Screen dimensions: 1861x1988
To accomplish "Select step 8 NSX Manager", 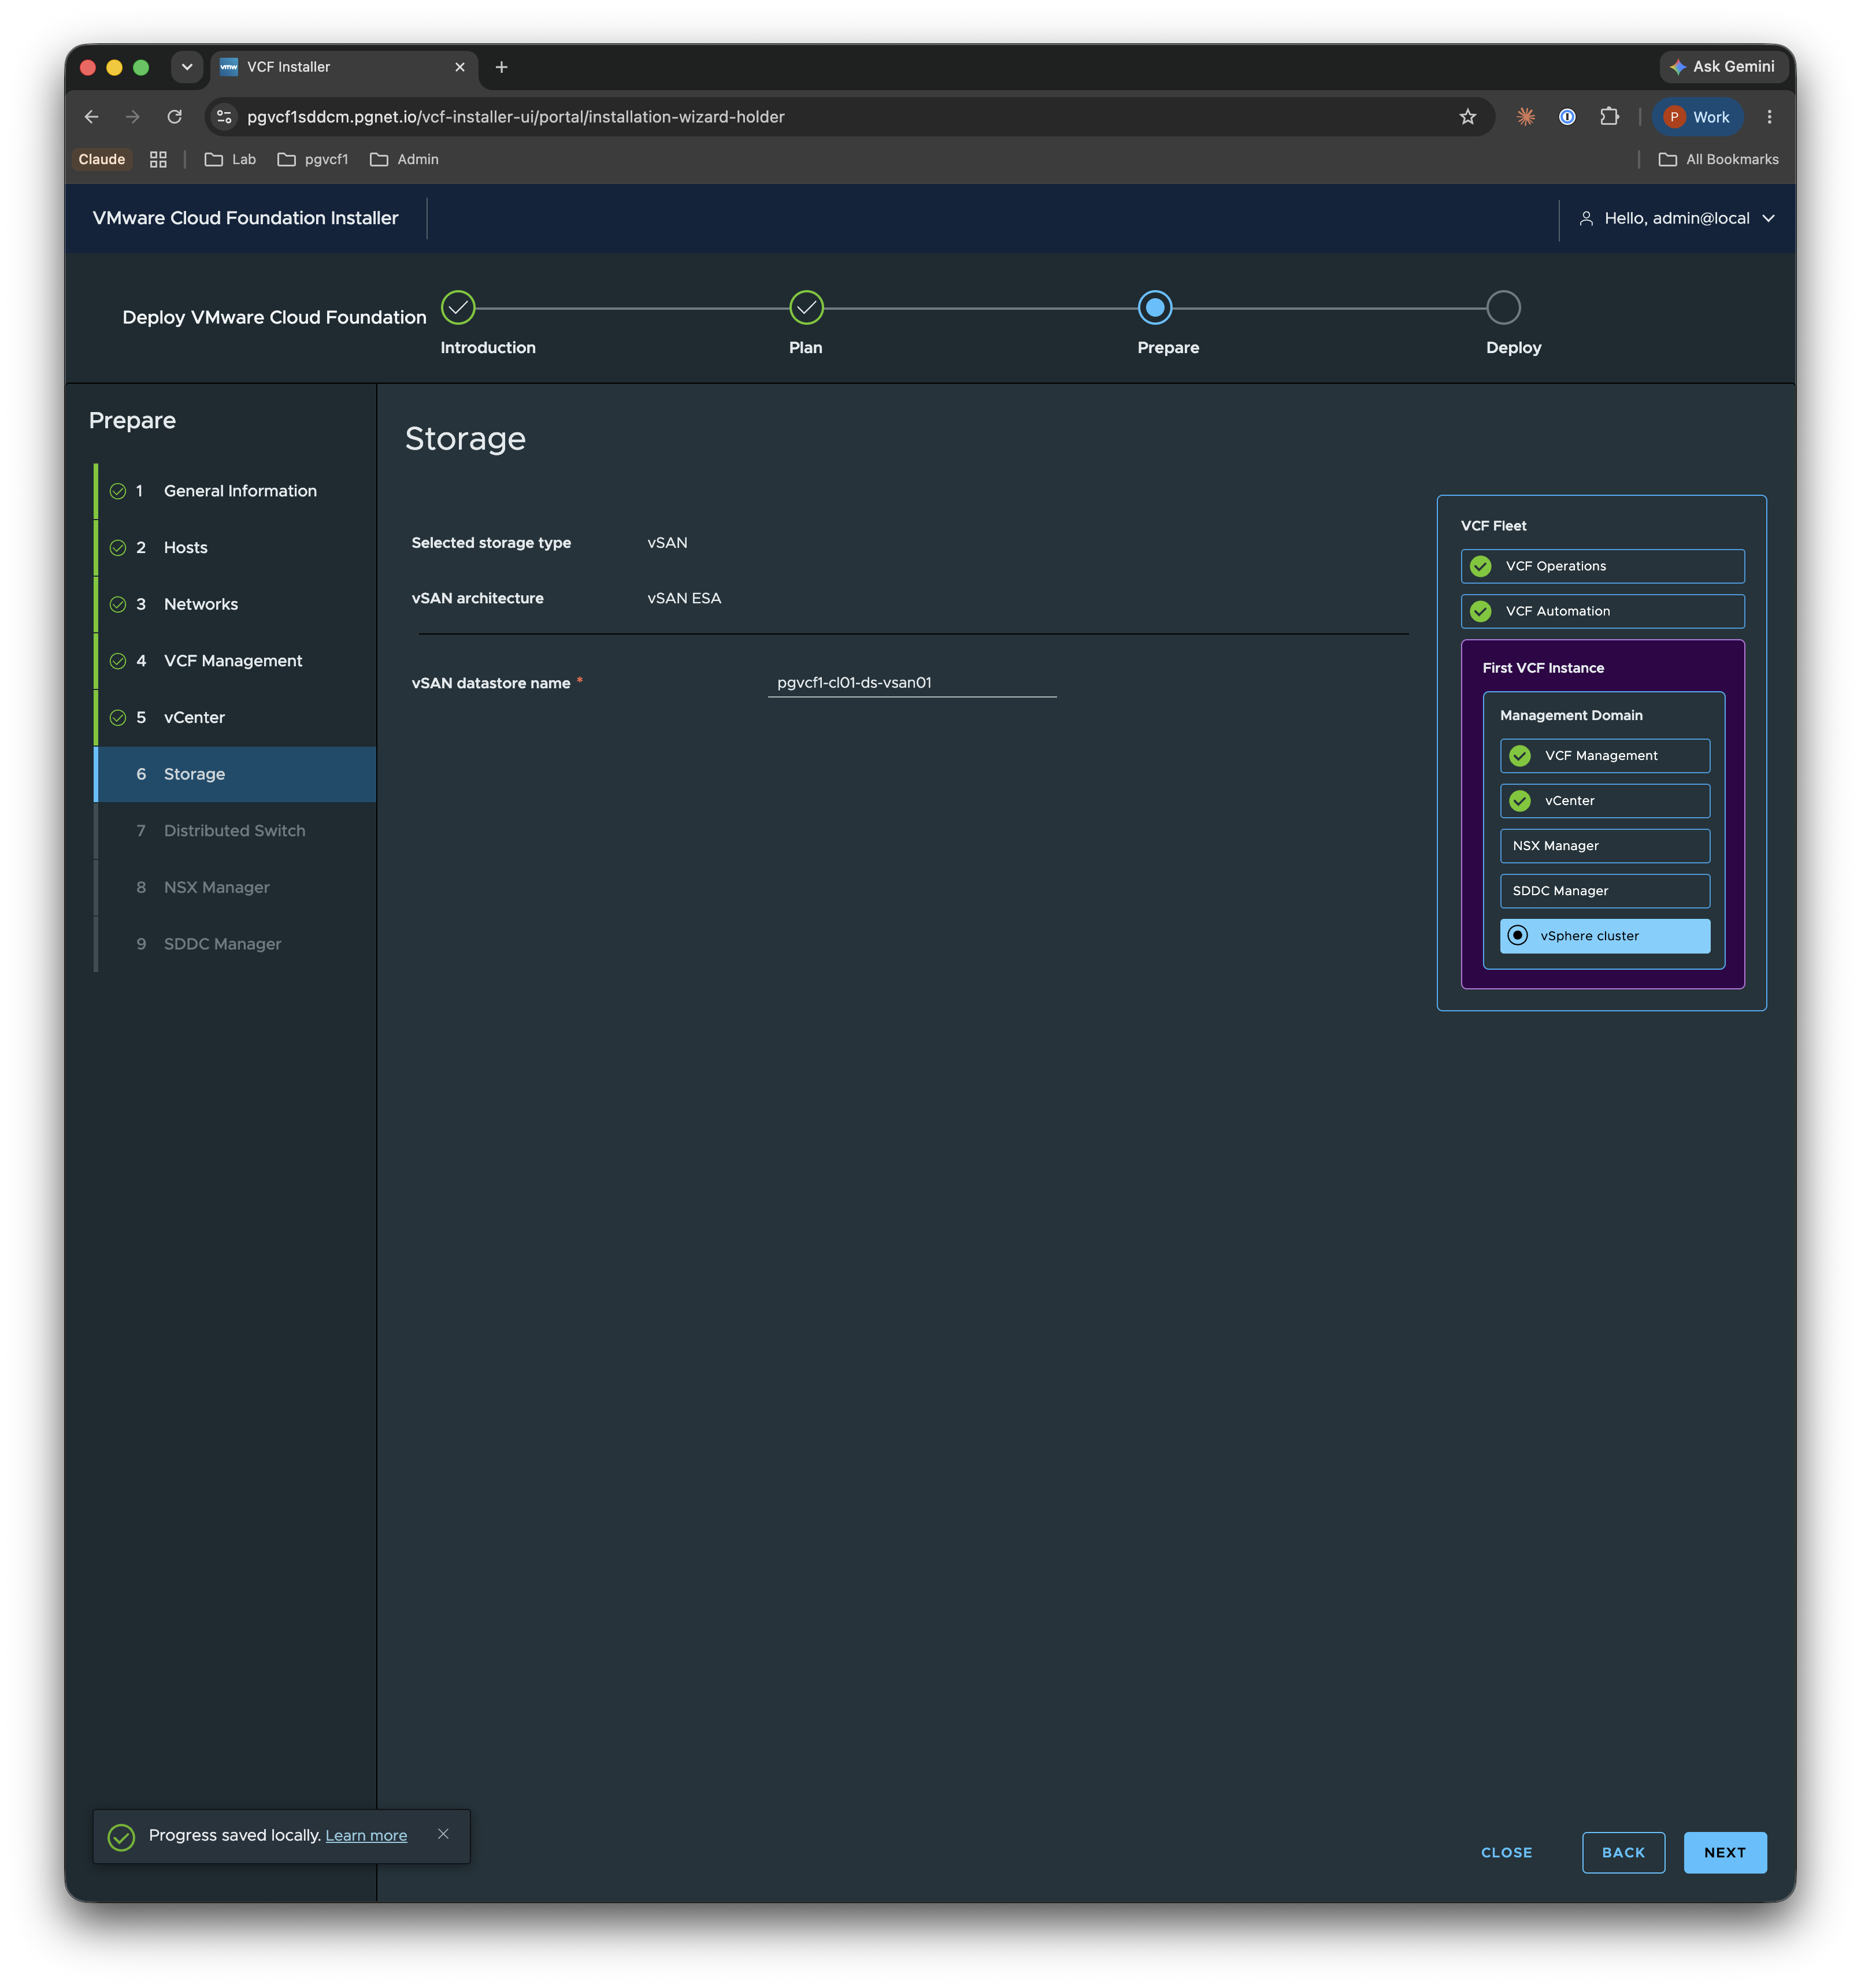I will [236, 888].
